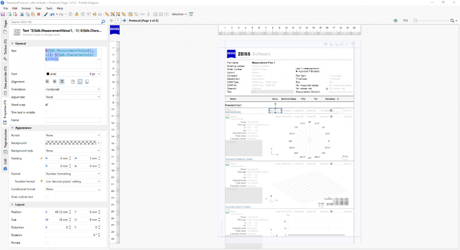
Task: Go to next page with right arrow
Action: click(124, 21)
